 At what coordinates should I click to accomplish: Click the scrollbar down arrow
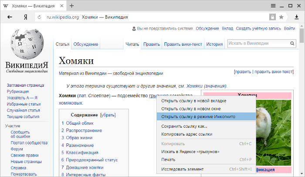coord(302,174)
